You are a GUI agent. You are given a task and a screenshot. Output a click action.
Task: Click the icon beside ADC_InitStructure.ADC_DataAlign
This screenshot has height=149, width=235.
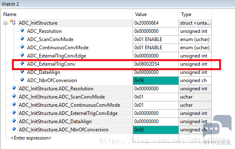[14, 121]
